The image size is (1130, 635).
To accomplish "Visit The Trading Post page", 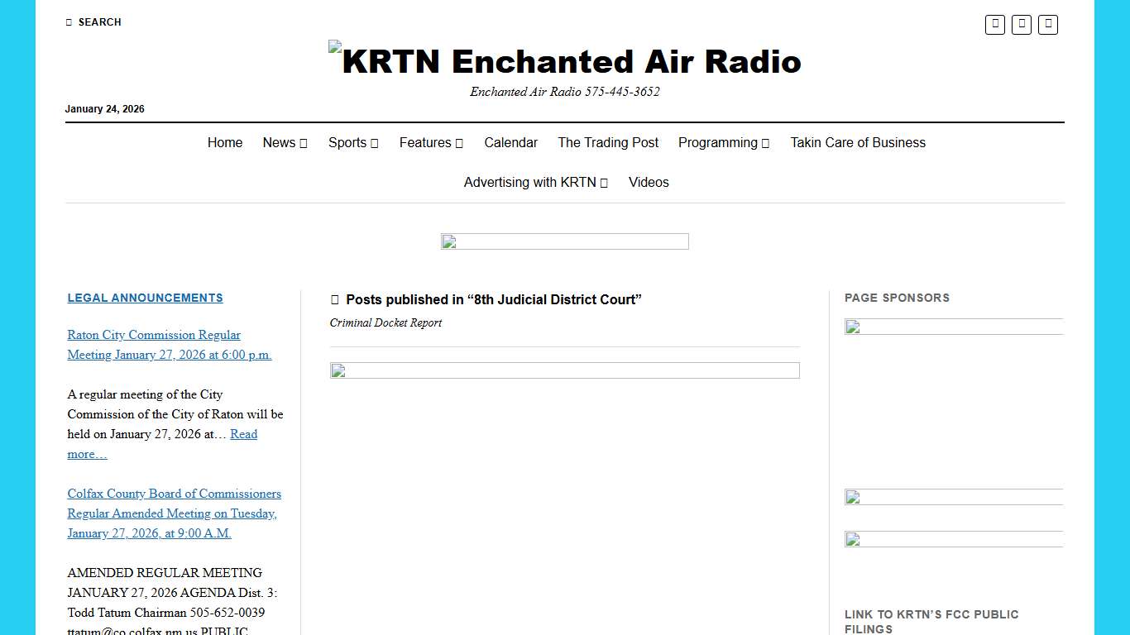I will click(x=608, y=142).
